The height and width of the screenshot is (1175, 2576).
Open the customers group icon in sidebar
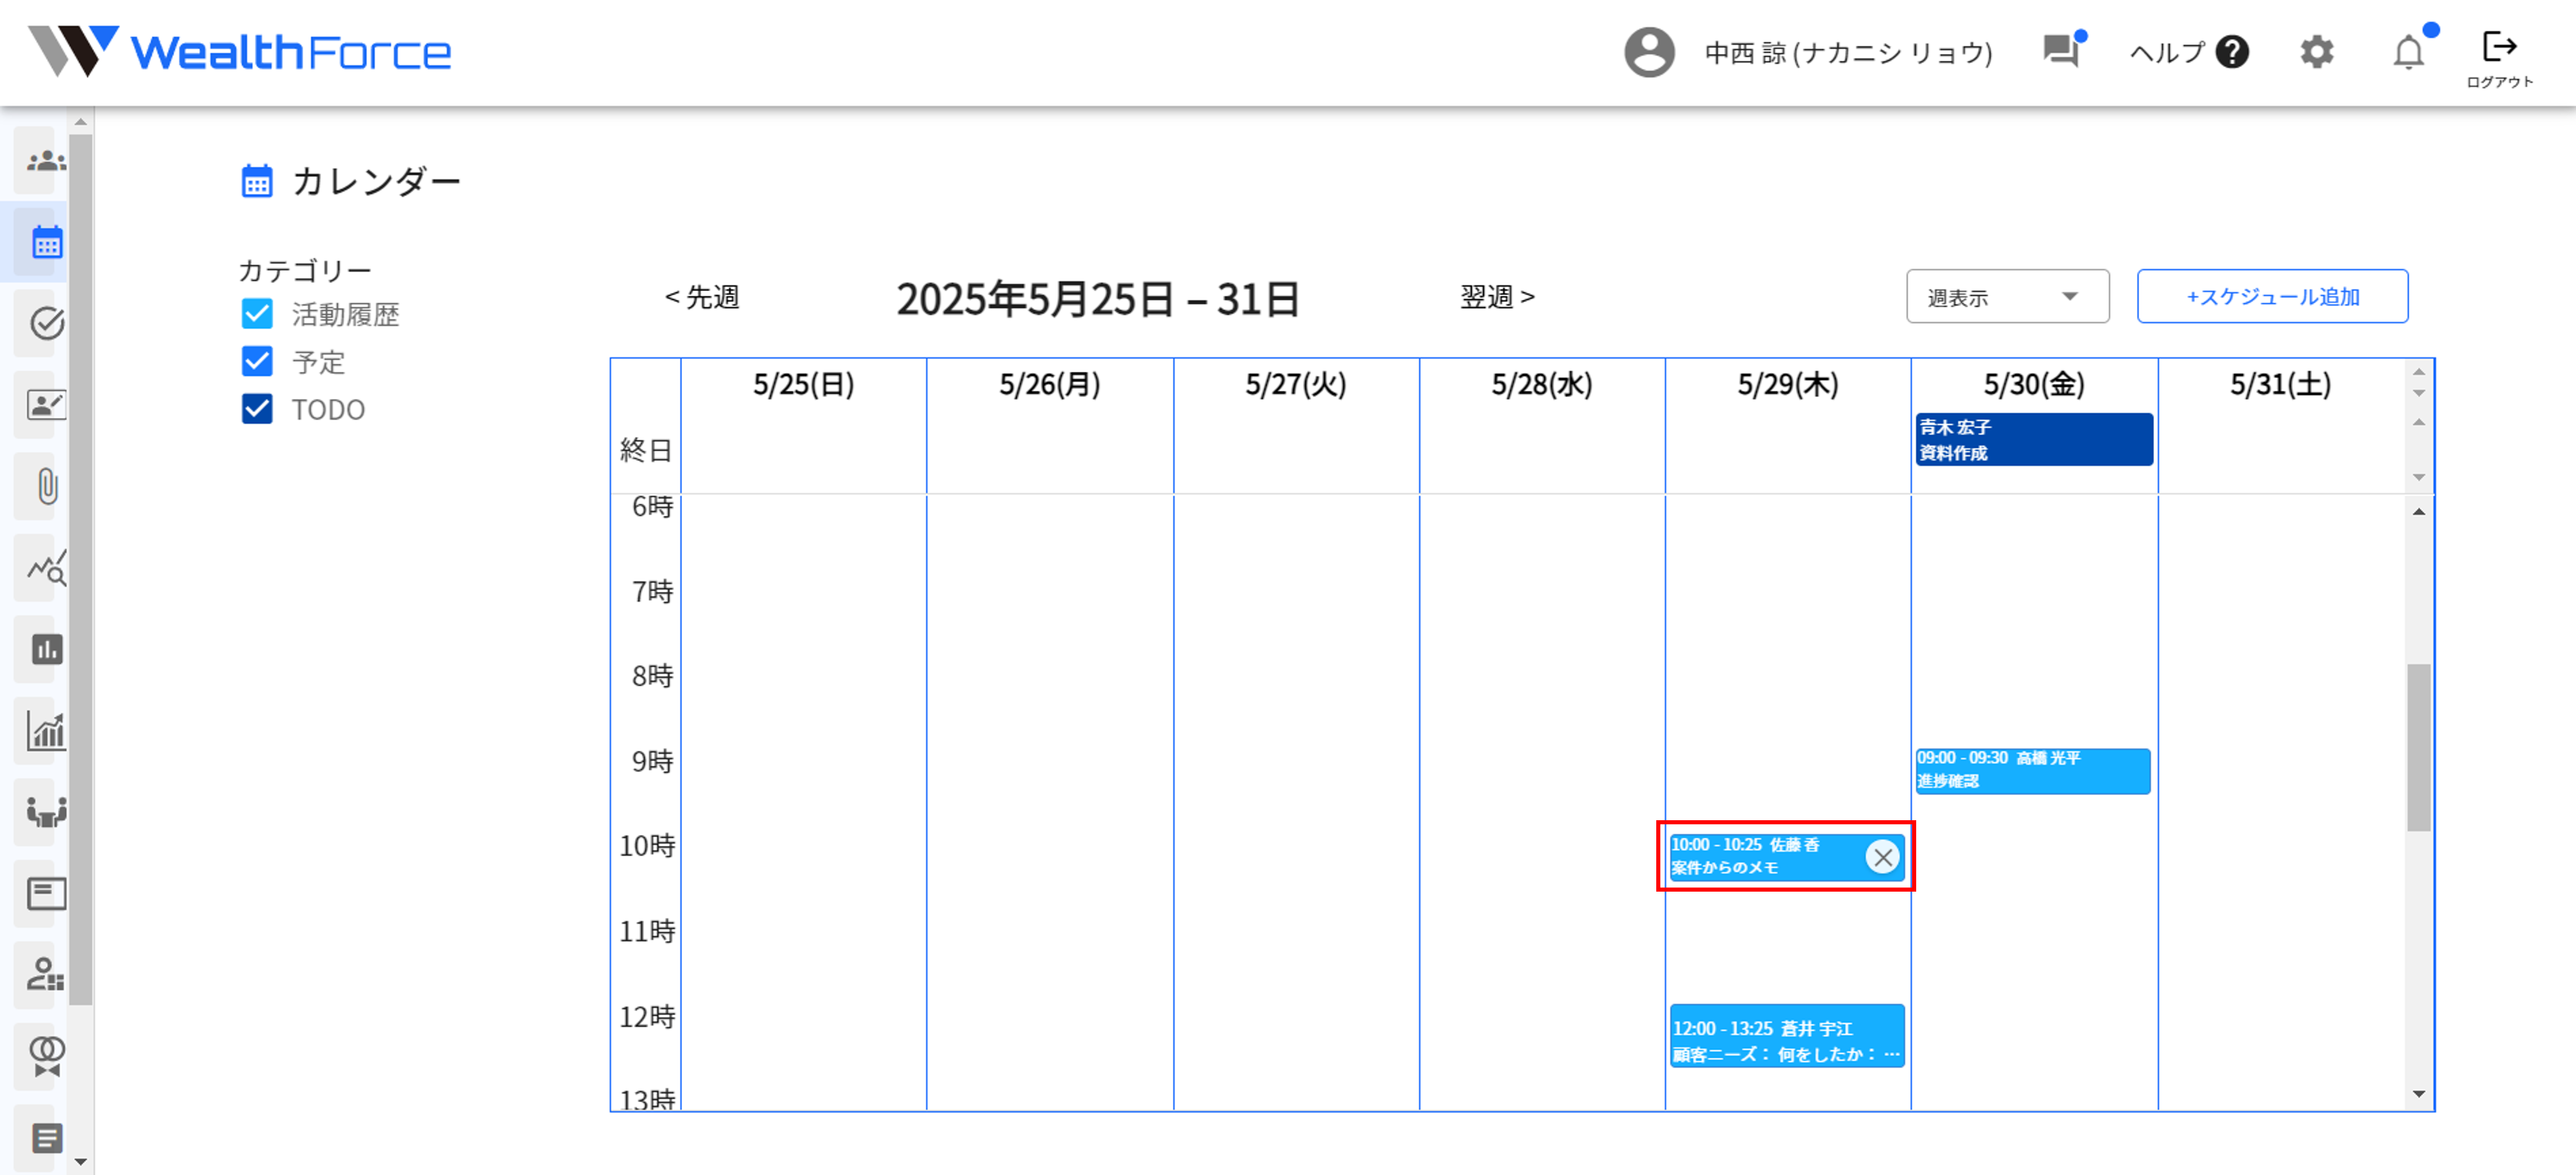click(x=45, y=161)
